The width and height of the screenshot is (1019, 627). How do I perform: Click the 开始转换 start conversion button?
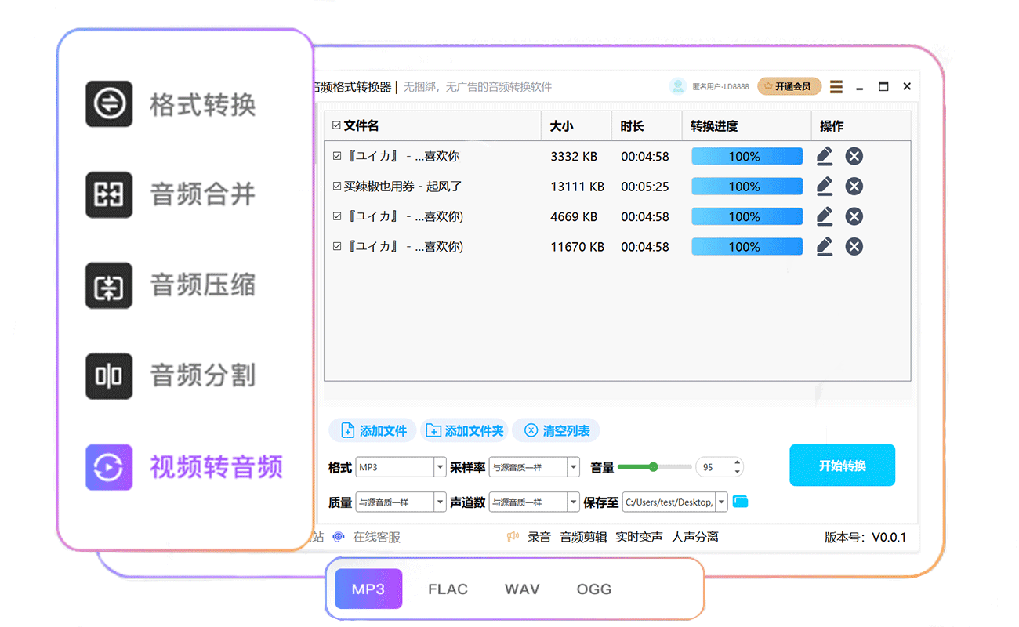click(x=842, y=466)
